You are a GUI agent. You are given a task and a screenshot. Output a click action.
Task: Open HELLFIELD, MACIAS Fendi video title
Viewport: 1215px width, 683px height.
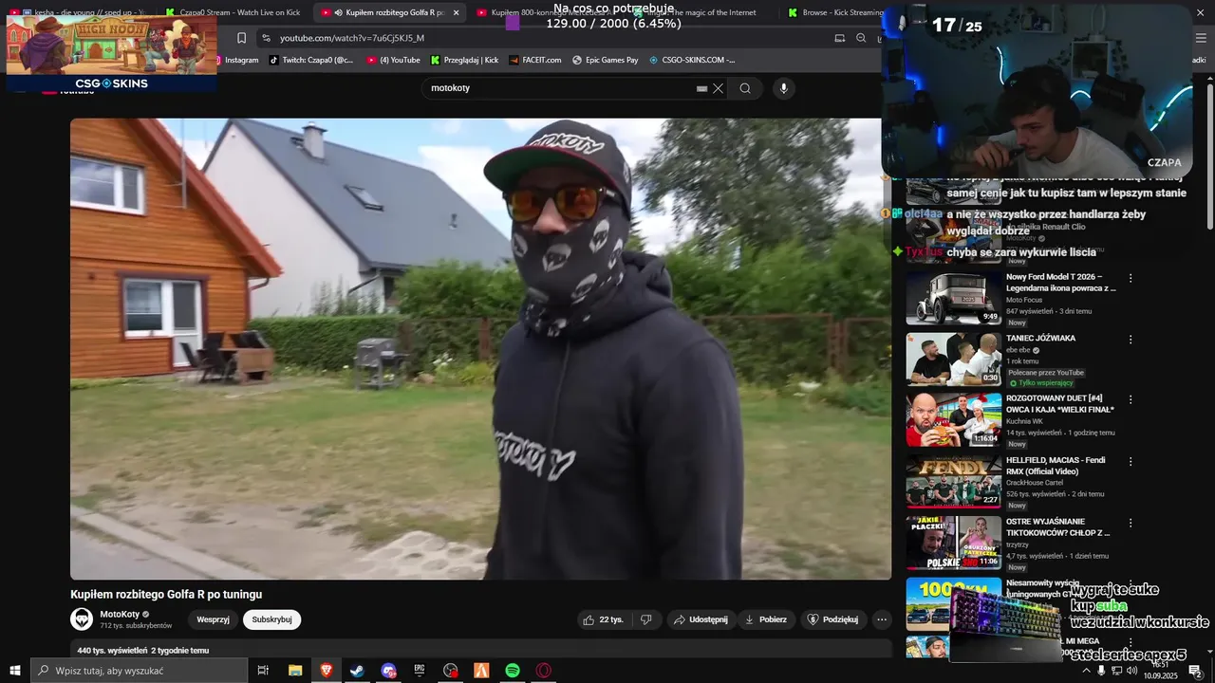1056,466
